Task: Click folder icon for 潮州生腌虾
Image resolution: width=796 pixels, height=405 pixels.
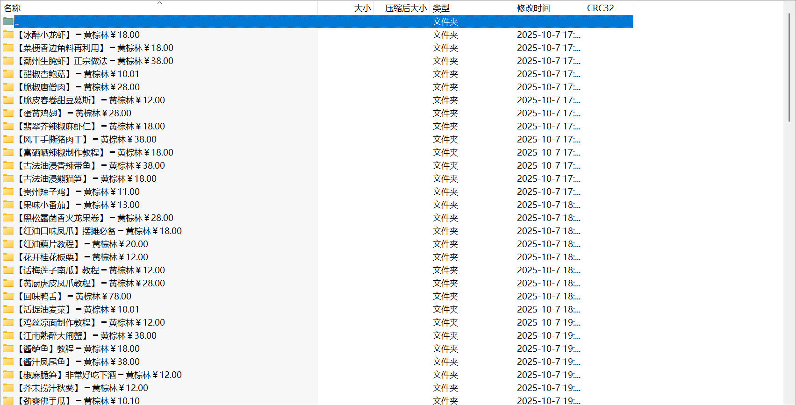Action: point(8,61)
